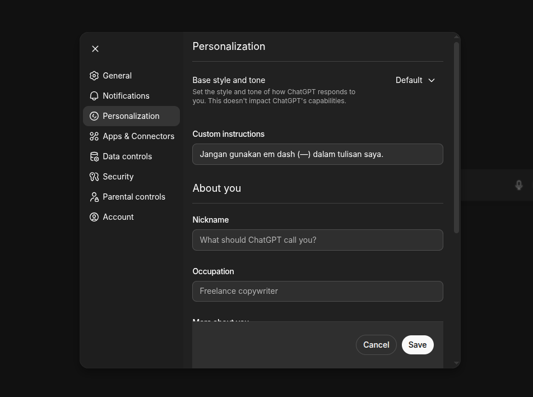This screenshot has height=397, width=533.
Task: Go to the Security settings section
Action: pyautogui.click(x=118, y=177)
